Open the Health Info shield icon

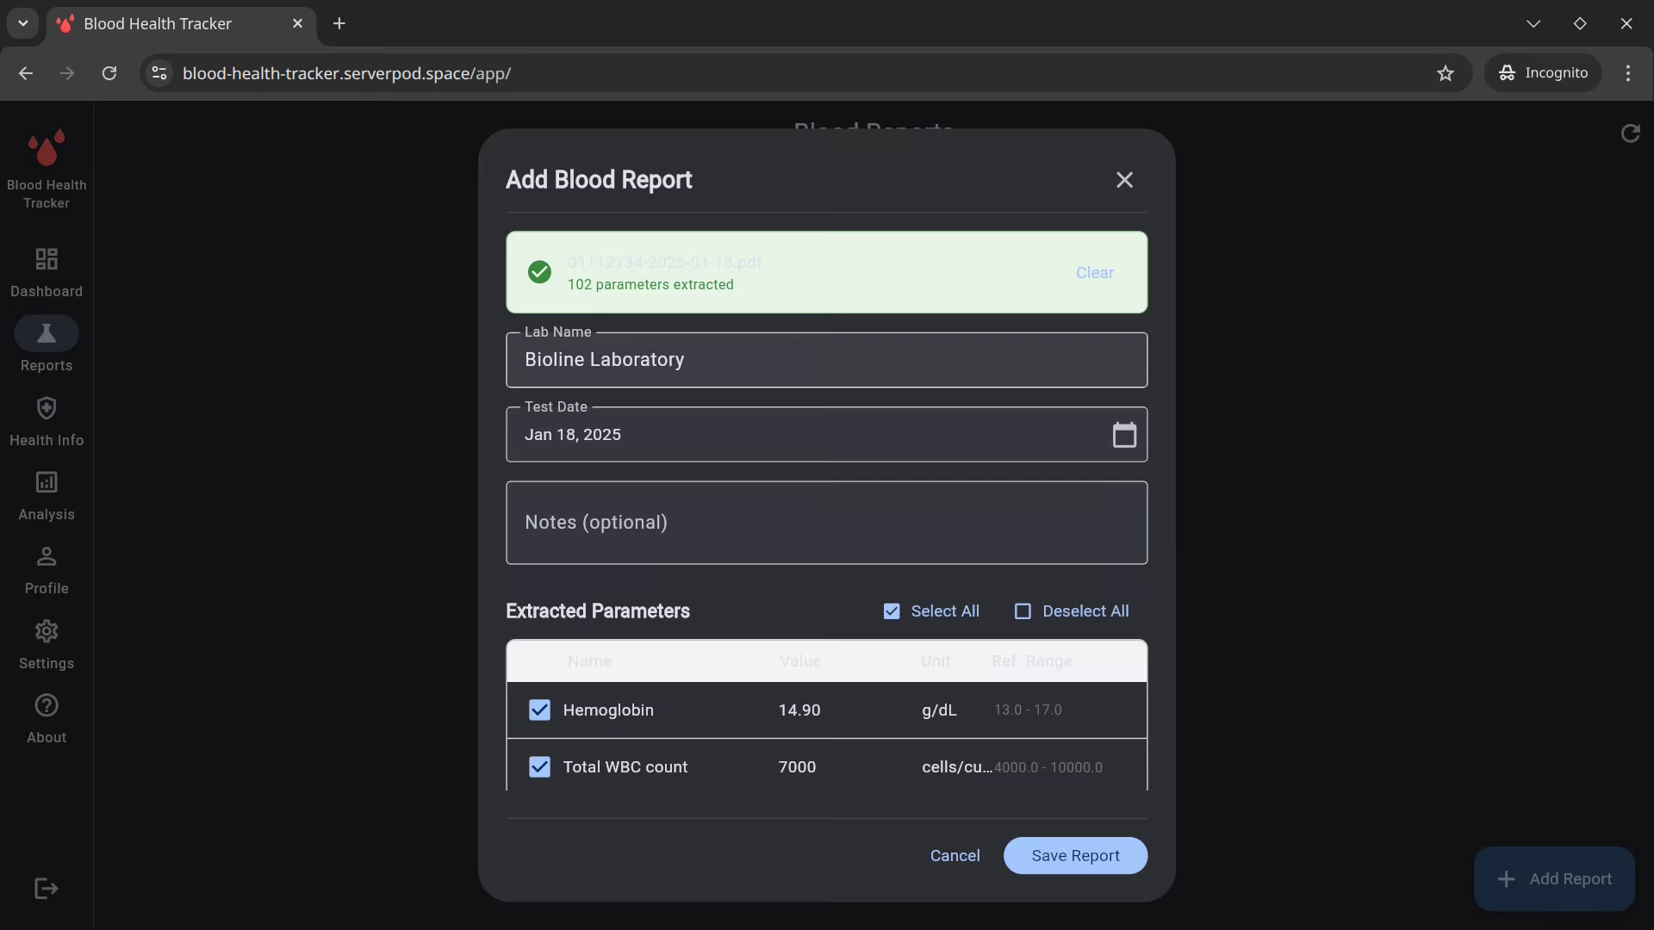[x=47, y=408]
